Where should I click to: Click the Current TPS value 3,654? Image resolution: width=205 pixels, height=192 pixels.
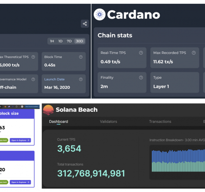pyautogui.click(x=69, y=149)
